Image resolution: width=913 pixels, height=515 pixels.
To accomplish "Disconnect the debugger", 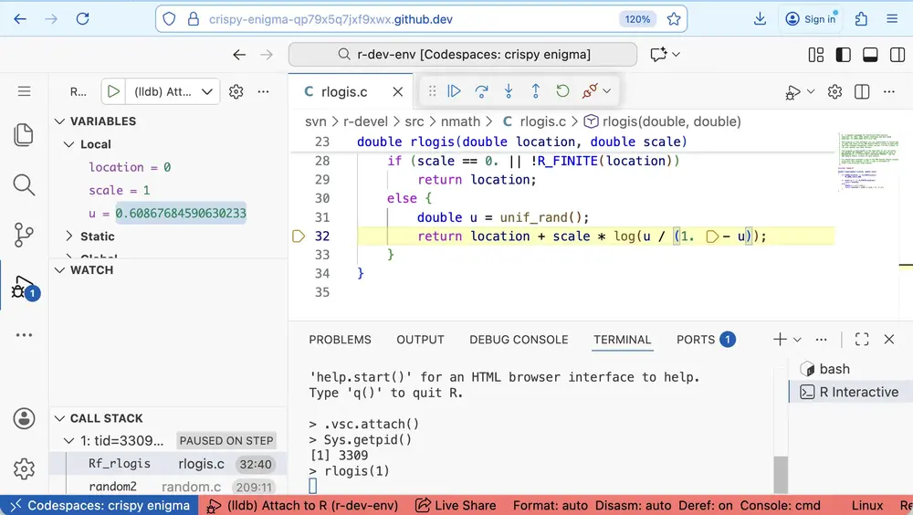I will [x=590, y=91].
